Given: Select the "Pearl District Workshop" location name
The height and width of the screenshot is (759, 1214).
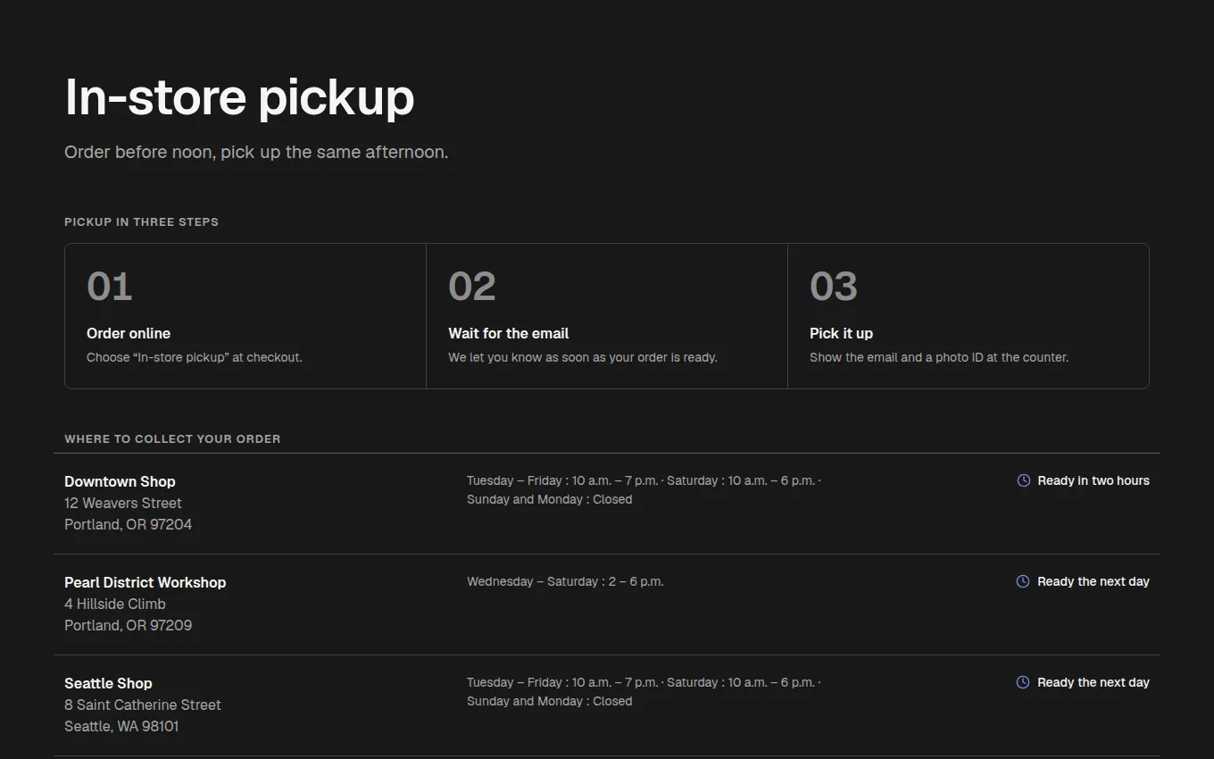Looking at the screenshot, I should pos(146,582).
